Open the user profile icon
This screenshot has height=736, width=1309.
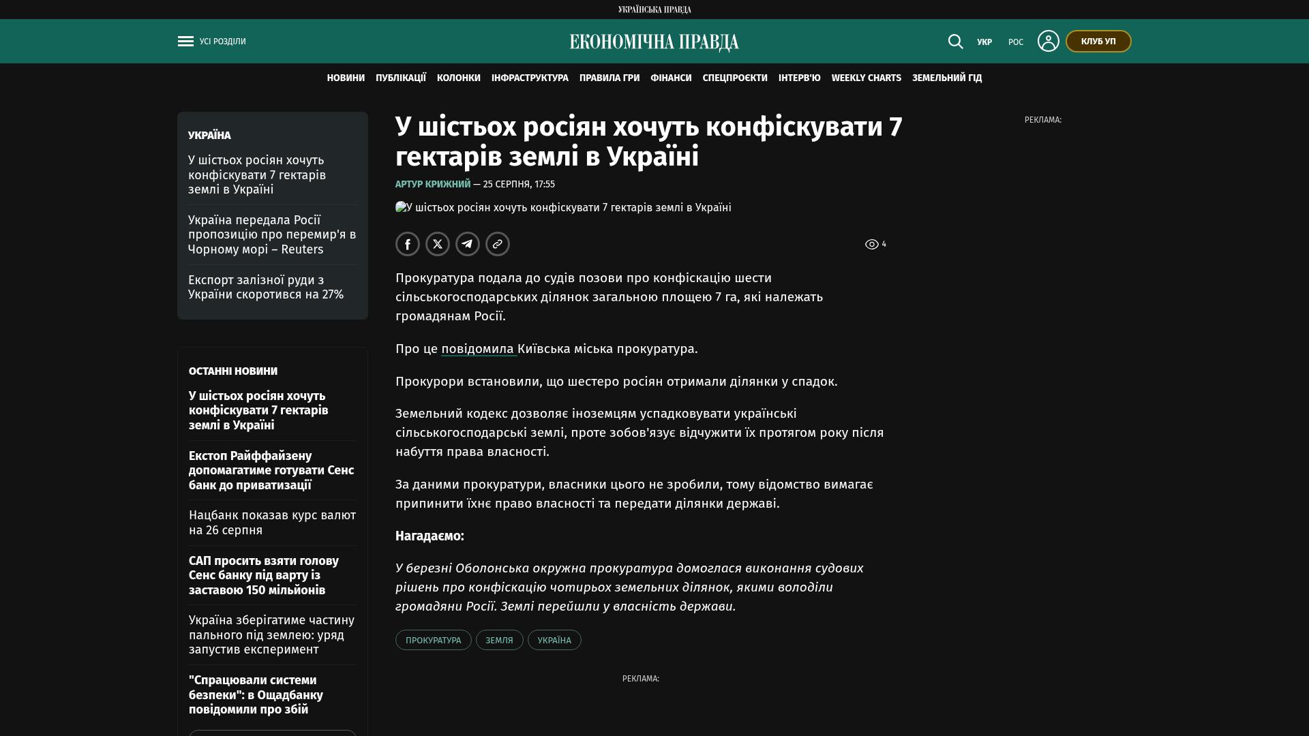pyautogui.click(x=1048, y=41)
